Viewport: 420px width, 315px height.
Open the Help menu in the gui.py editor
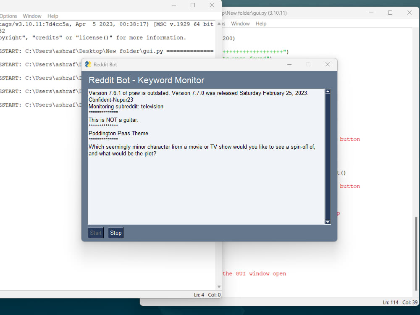[261, 24]
